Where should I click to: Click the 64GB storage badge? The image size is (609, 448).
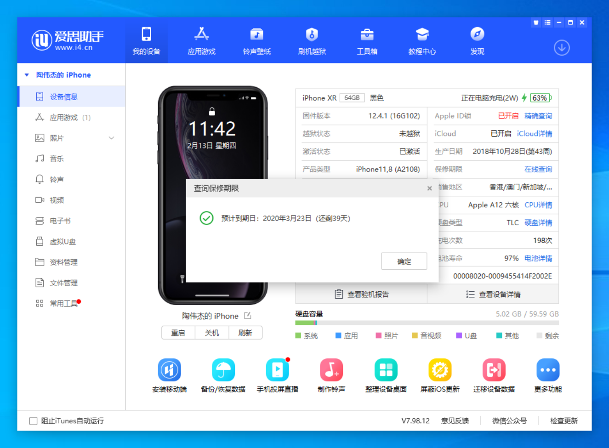coord(352,98)
